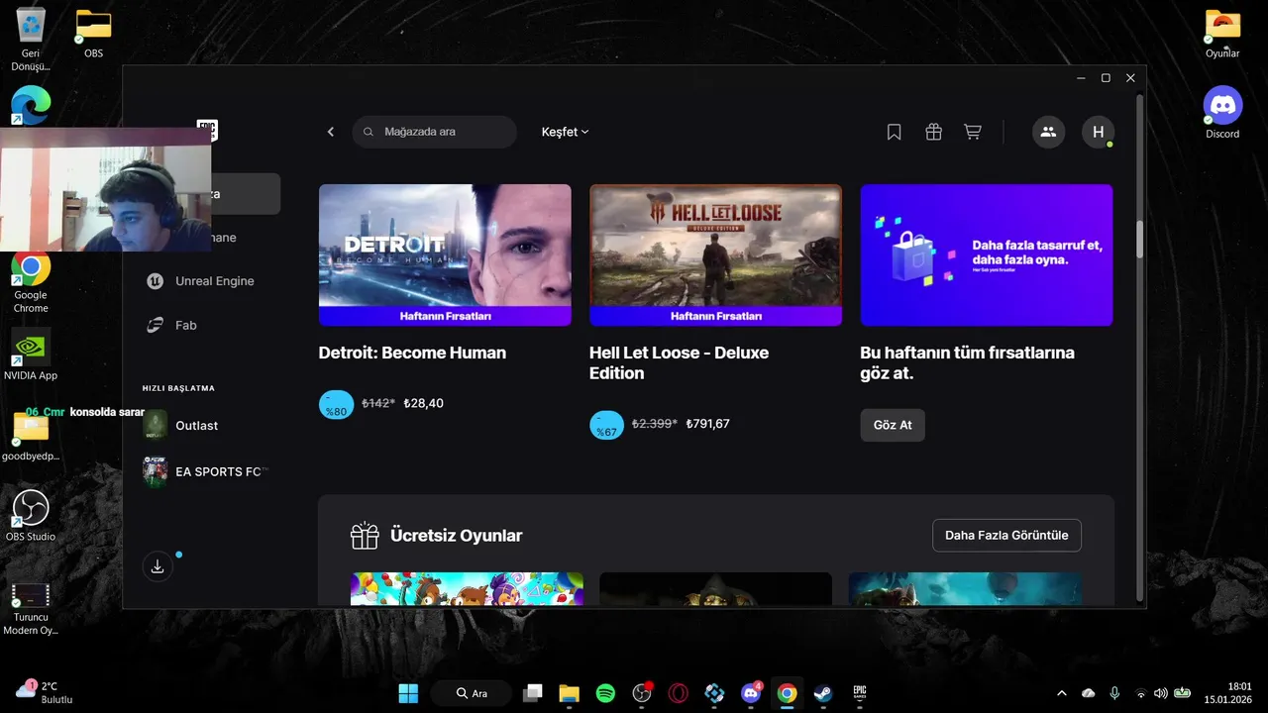The image size is (1268, 713).
Task: Open OBS from the taskbar
Action: click(x=642, y=693)
